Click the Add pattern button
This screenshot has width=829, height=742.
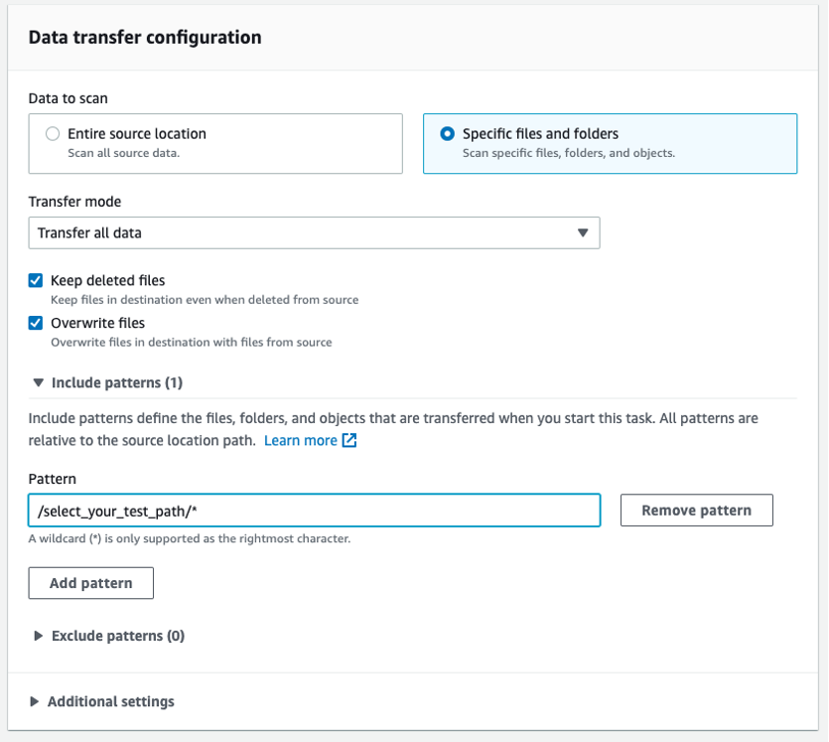[x=90, y=583]
